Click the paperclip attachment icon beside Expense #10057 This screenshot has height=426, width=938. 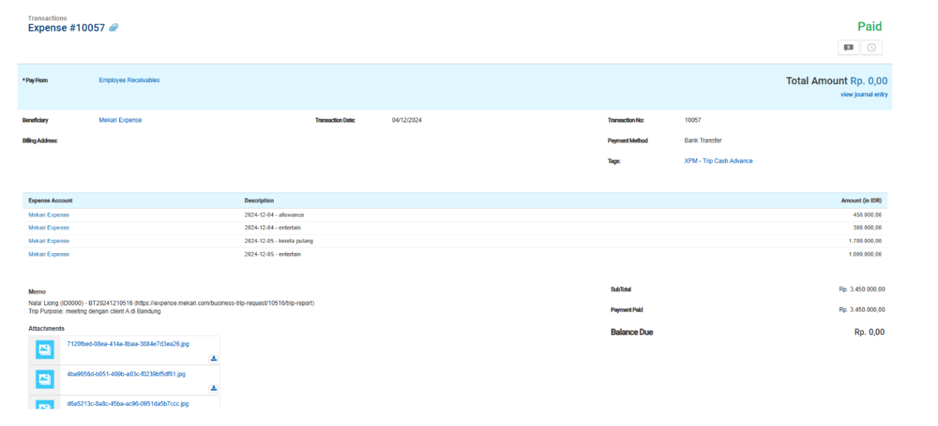click(x=114, y=28)
